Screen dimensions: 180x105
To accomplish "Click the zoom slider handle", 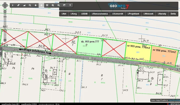I will [x=5, y=17].
